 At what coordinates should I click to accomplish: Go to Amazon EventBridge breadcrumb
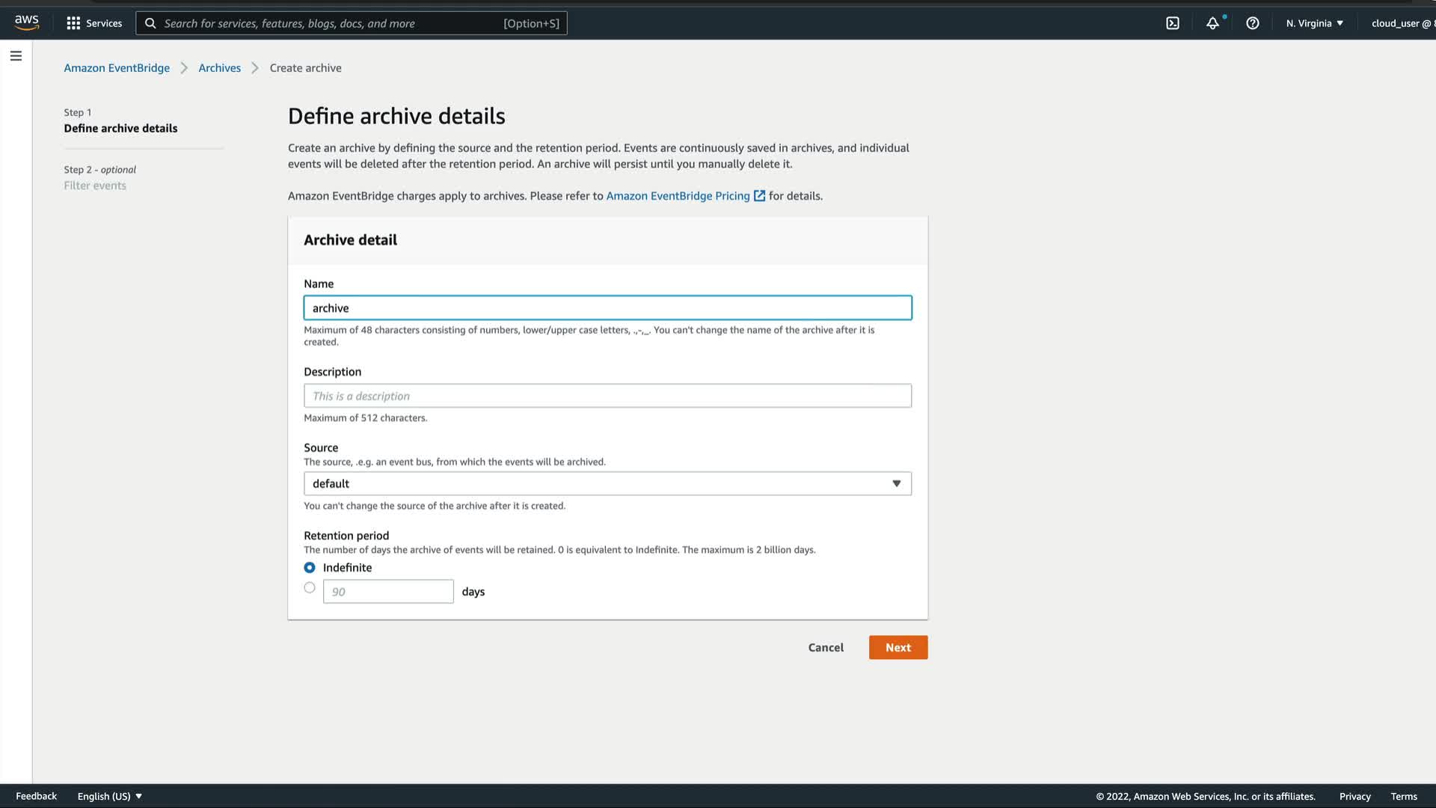tap(117, 68)
